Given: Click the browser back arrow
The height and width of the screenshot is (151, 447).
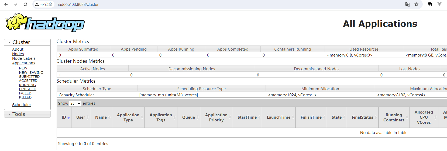Looking at the screenshot, I should [x=6, y=4].
